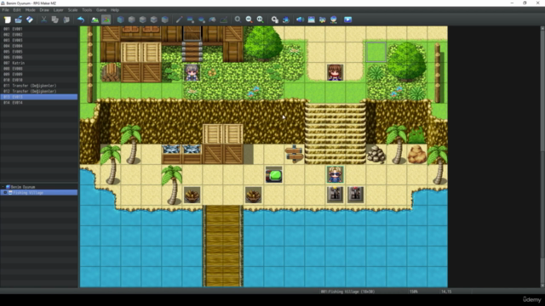Select the Rectangle drawing tool
Image resolution: width=545 pixels, height=306 pixels.
click(x=191, y=20)
